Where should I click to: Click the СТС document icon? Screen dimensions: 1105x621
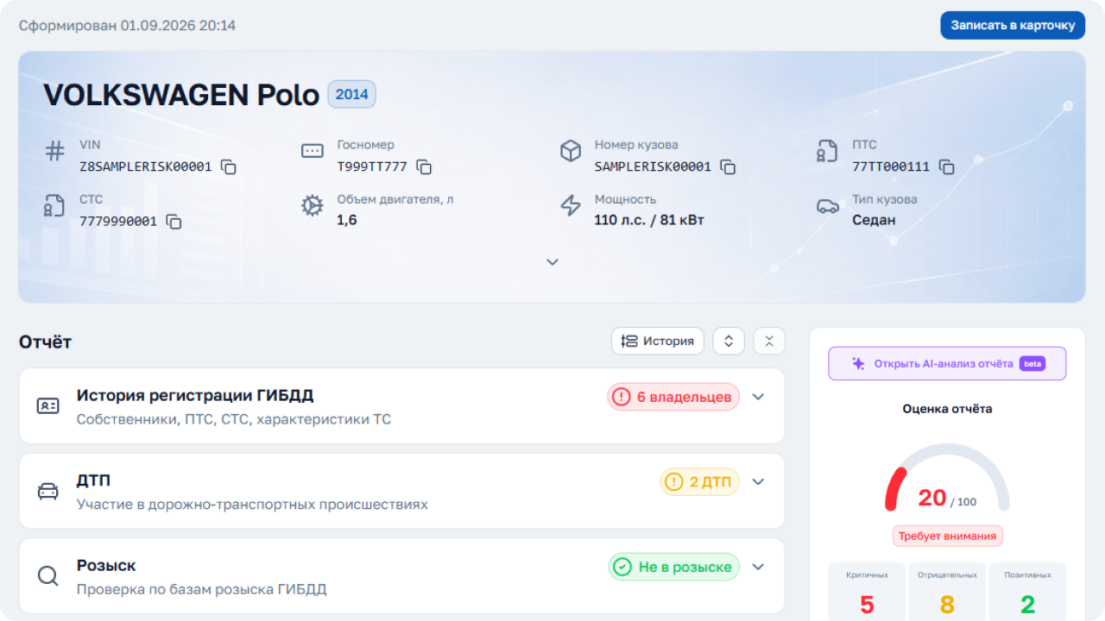point(54,206)
